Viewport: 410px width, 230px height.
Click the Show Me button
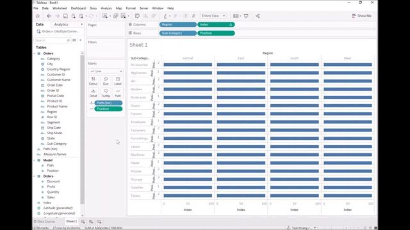tap(361, 16)
